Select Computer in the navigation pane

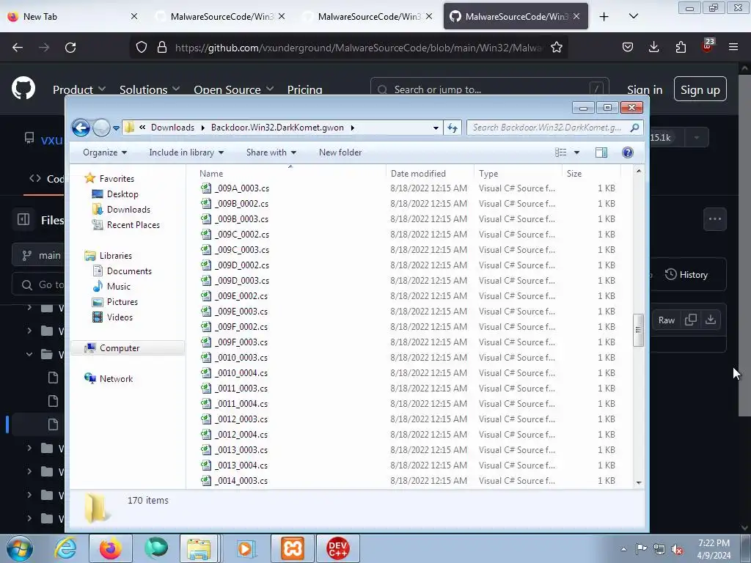[x=120, y=348]
